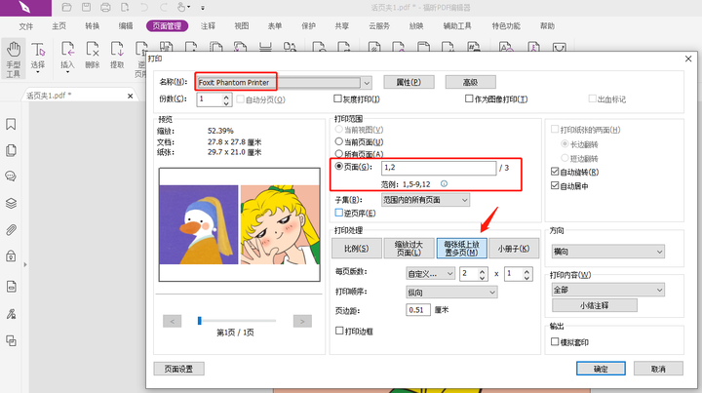Click the Print icon in quick access toolbar
This screenshot has width=702, height=393.
tap(105, 7)
